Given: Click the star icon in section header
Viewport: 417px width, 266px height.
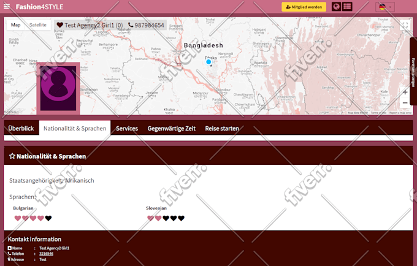Looking at the screenshot, I should point(12,156).
